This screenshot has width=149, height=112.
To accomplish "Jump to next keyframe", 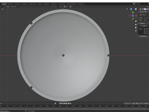I will pyautogui.click(x=68, y=103).
